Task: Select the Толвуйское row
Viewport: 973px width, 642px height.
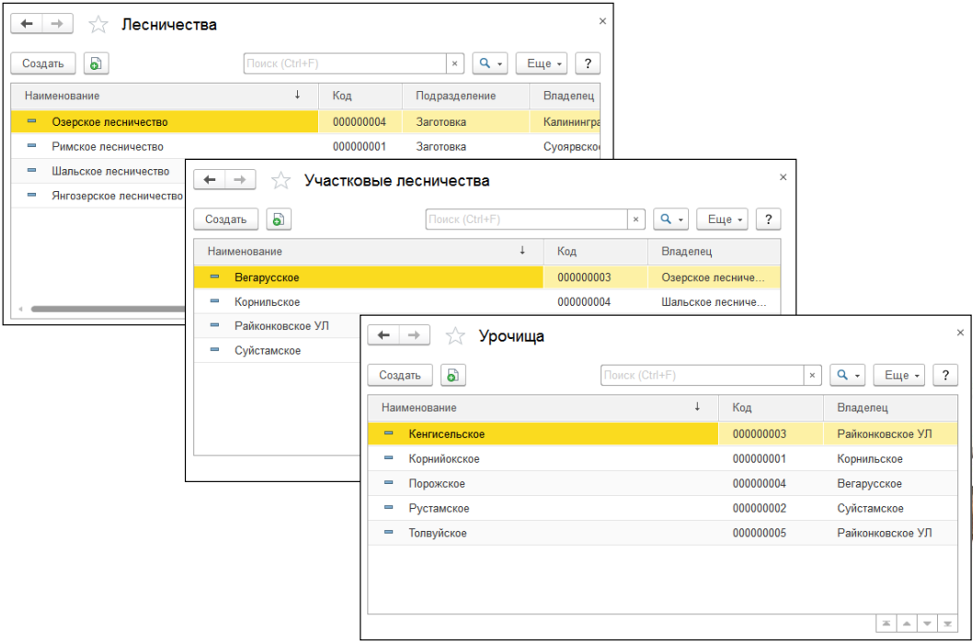Action: (438, 533)
